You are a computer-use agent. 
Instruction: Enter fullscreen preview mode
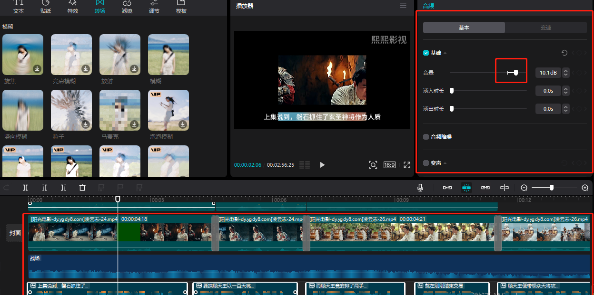click(407, 165)
